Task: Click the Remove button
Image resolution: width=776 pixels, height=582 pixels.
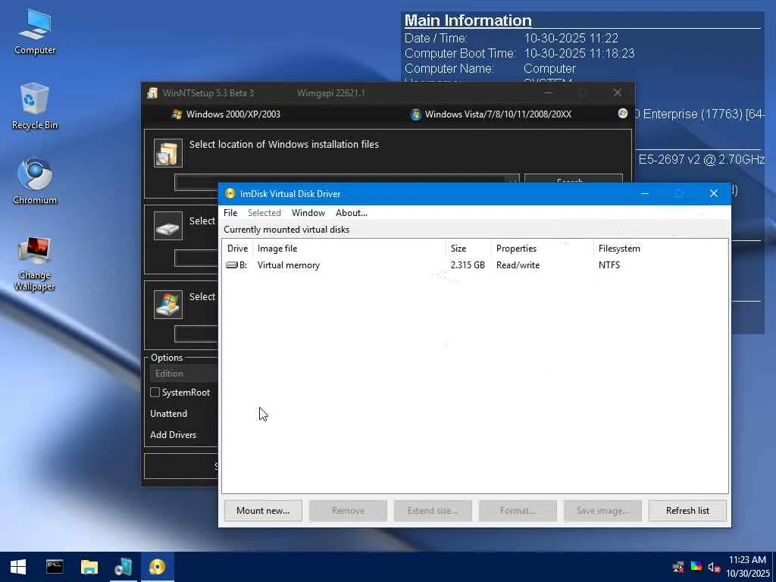Action: [349, 511]
